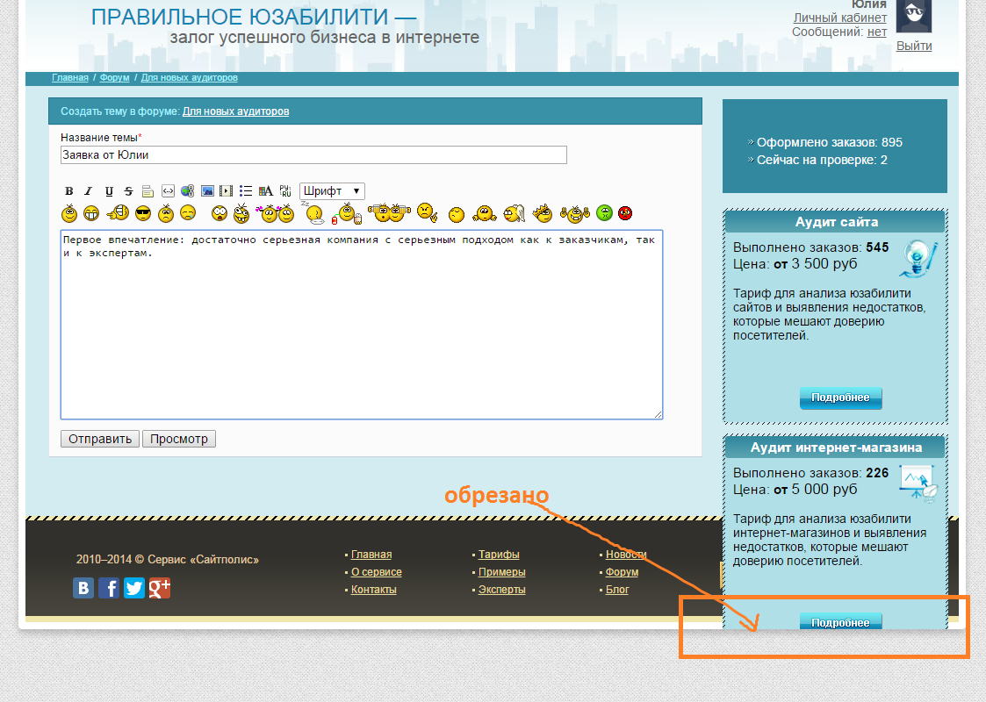The width and height of the screenshot is (986, 702).
Task: Go to Главная in the breadcrumb
Action: (69, 78)
